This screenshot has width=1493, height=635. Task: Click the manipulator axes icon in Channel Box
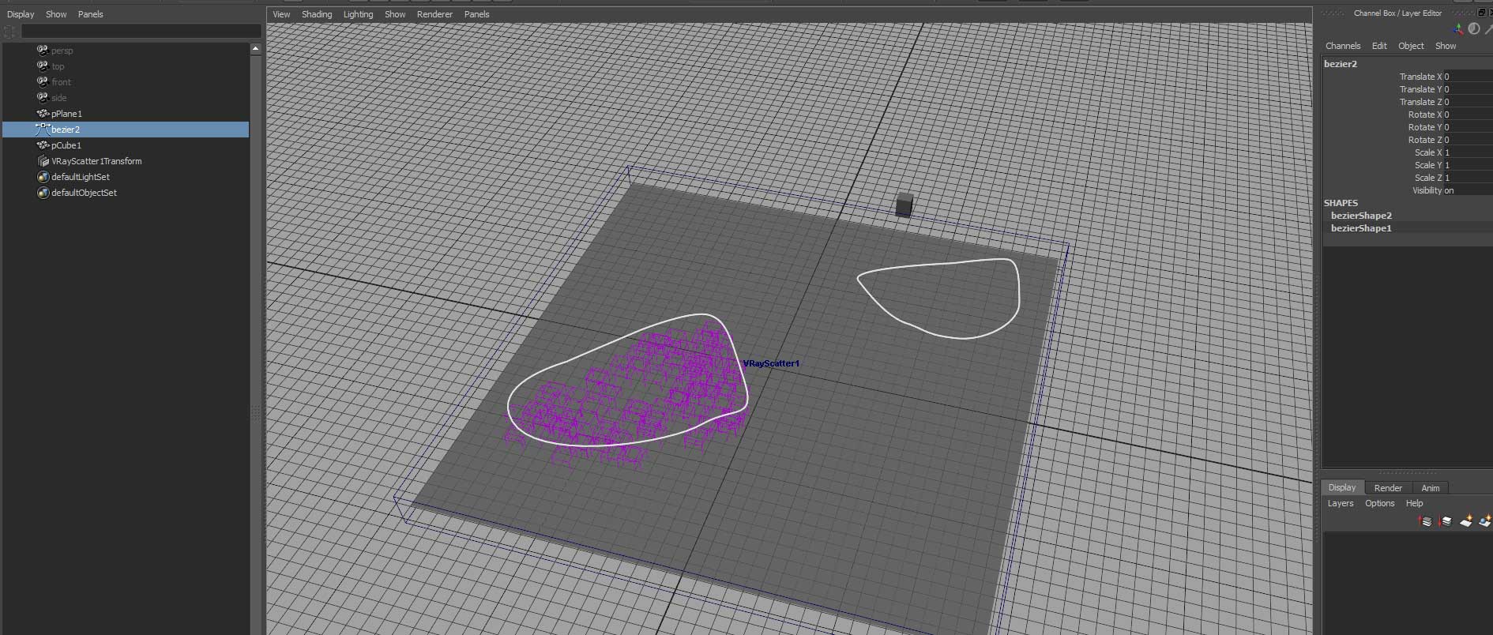coord(1457,29)
